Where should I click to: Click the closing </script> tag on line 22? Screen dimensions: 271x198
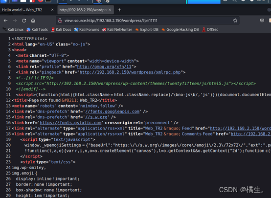31,156
